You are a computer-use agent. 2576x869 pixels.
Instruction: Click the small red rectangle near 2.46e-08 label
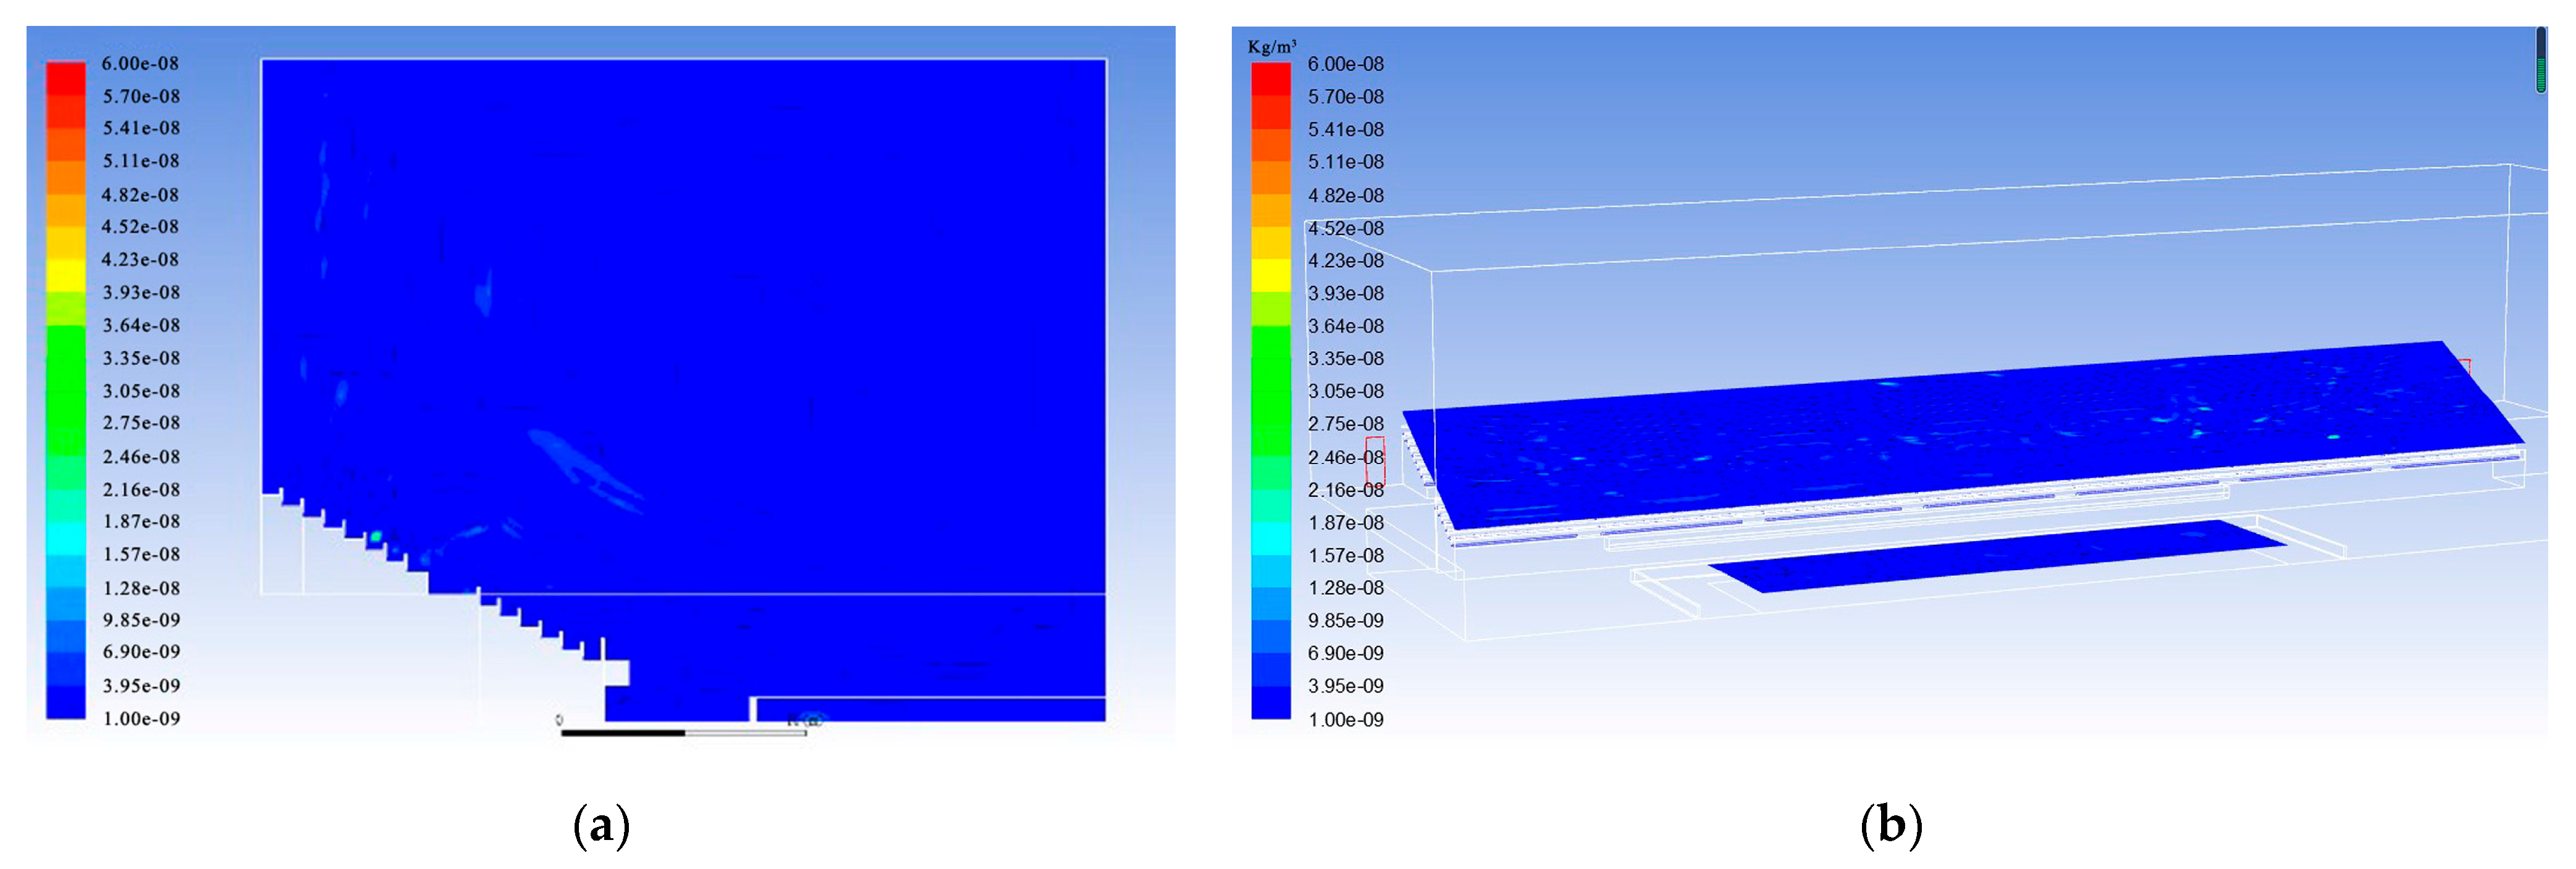[1375, 460]
